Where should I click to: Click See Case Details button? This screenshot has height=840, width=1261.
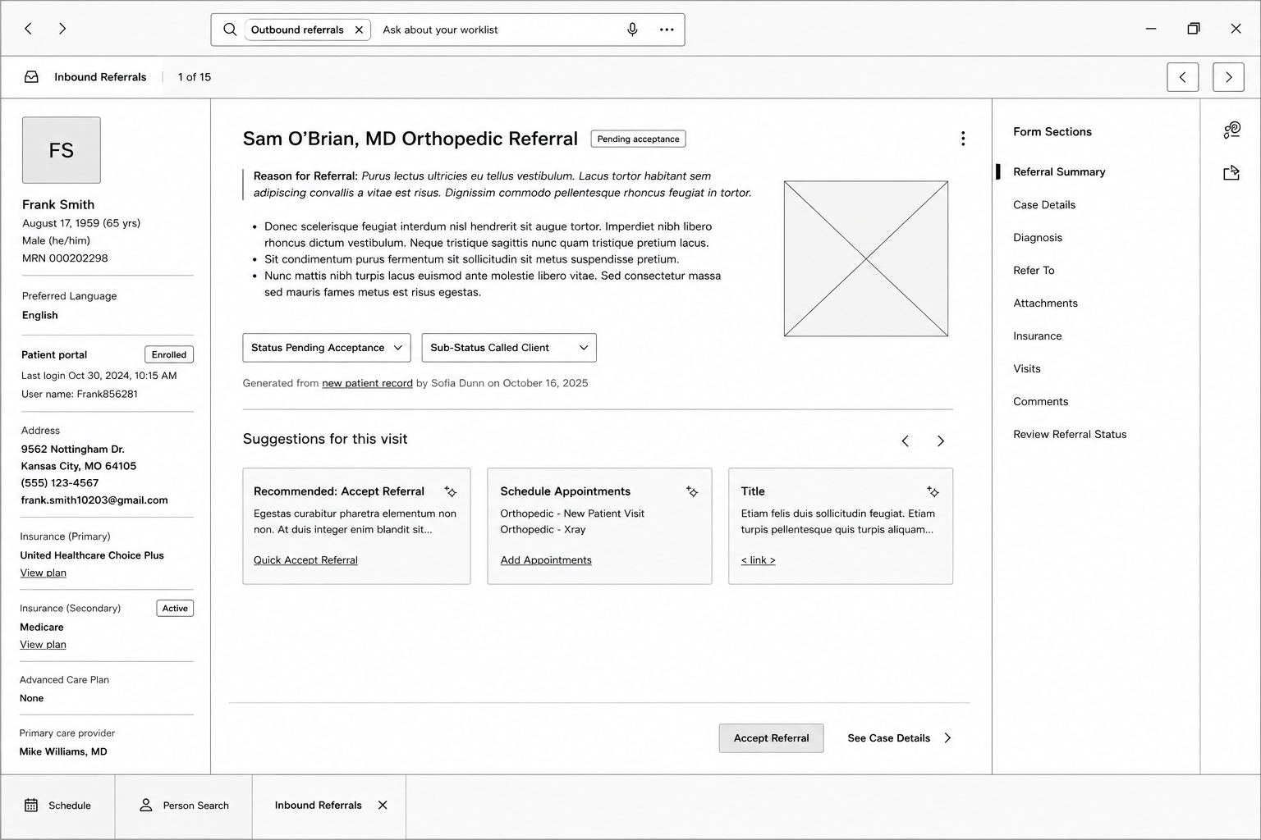tap(900, 738)
